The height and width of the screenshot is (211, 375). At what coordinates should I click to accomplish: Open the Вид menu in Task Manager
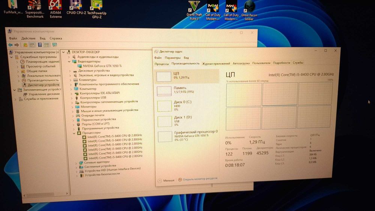(186, 58)
